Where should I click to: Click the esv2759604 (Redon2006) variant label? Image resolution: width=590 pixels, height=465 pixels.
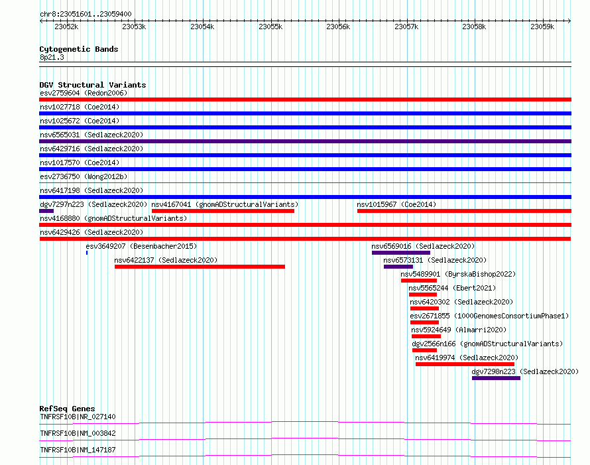point(84,93)
